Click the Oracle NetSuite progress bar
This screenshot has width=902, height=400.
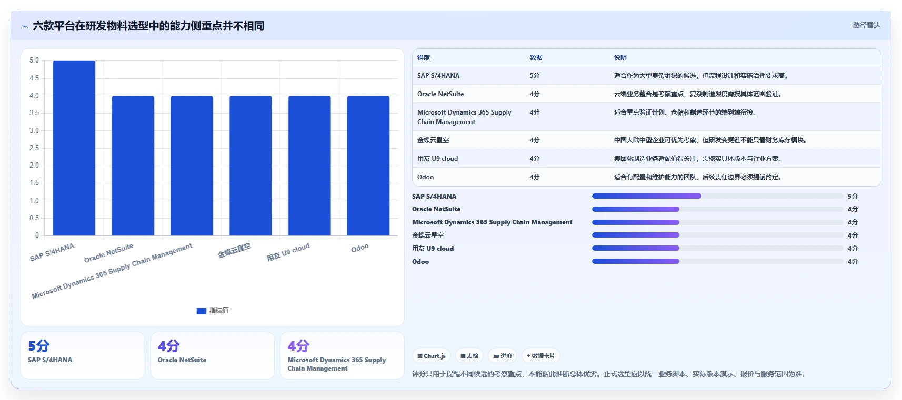[718, 209]
